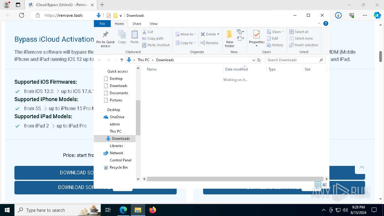Click the taskbar search box
The height and width of the screenshot is (216, 384).
tap(58, 210)
